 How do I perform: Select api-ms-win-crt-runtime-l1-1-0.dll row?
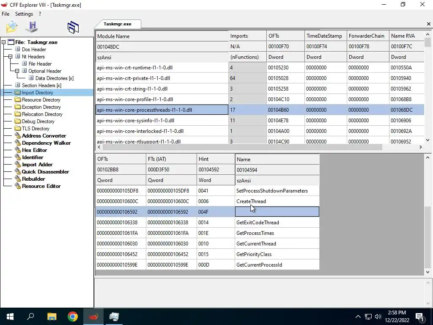(x=260, y=67)
